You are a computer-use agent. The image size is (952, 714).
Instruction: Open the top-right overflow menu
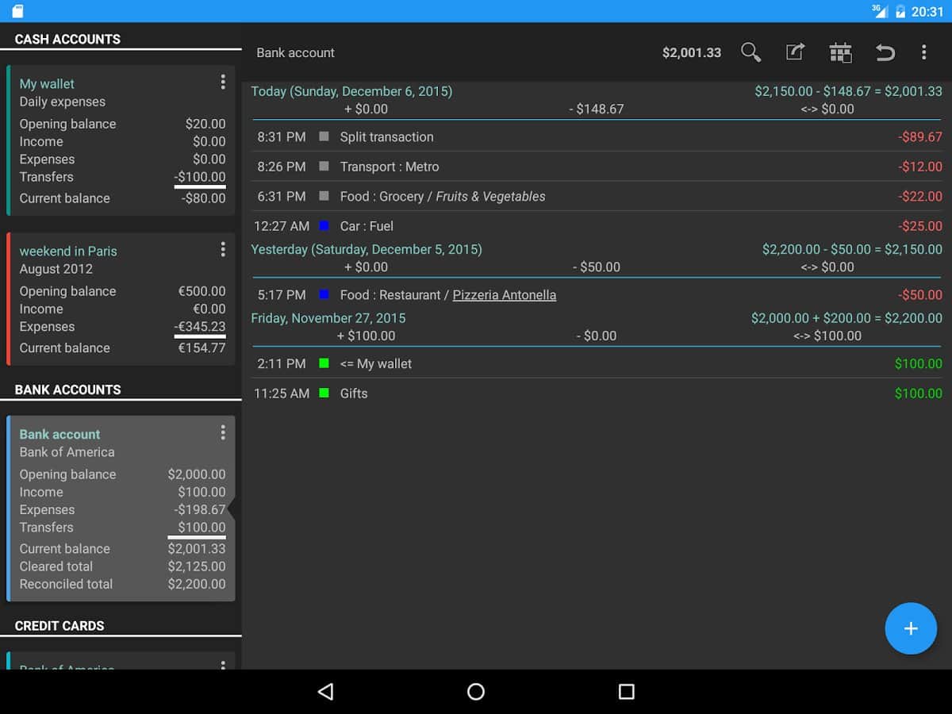(923, 52)
